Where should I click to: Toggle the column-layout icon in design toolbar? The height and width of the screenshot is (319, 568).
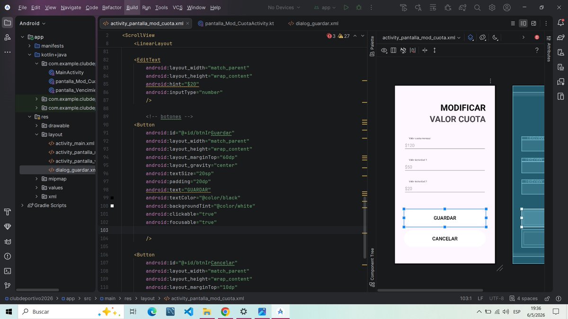[x=394, y=51]
